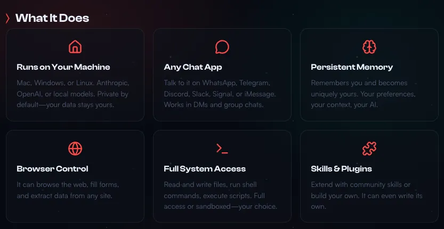Open the Browser Control heading
The width and height of the screenshot is (444, 229).
52,169
